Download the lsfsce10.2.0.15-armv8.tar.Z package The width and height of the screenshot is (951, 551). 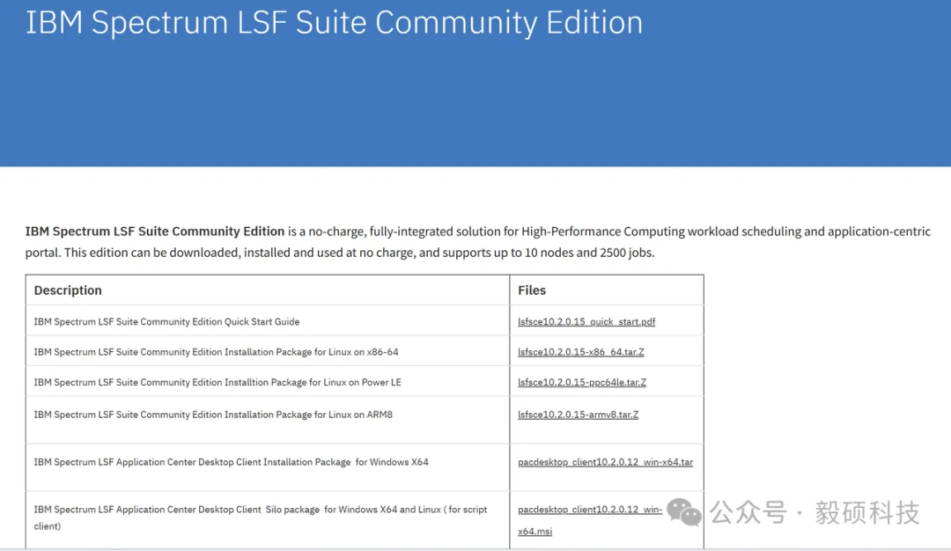[x=578, y=415]
